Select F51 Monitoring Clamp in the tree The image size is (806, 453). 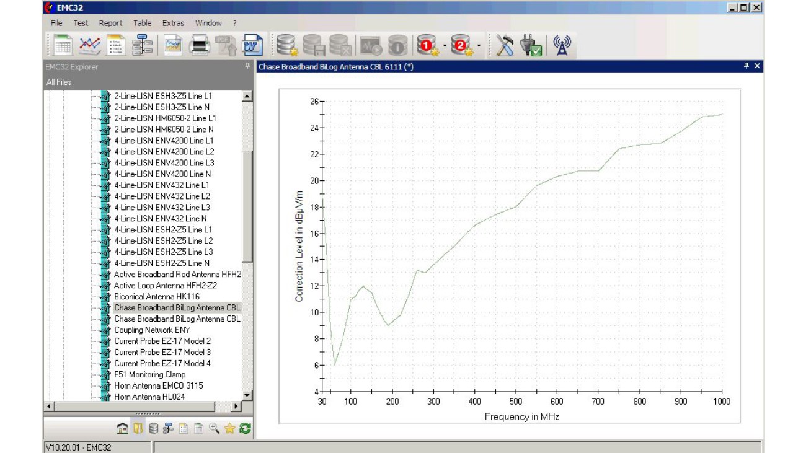tap(150, 375)
